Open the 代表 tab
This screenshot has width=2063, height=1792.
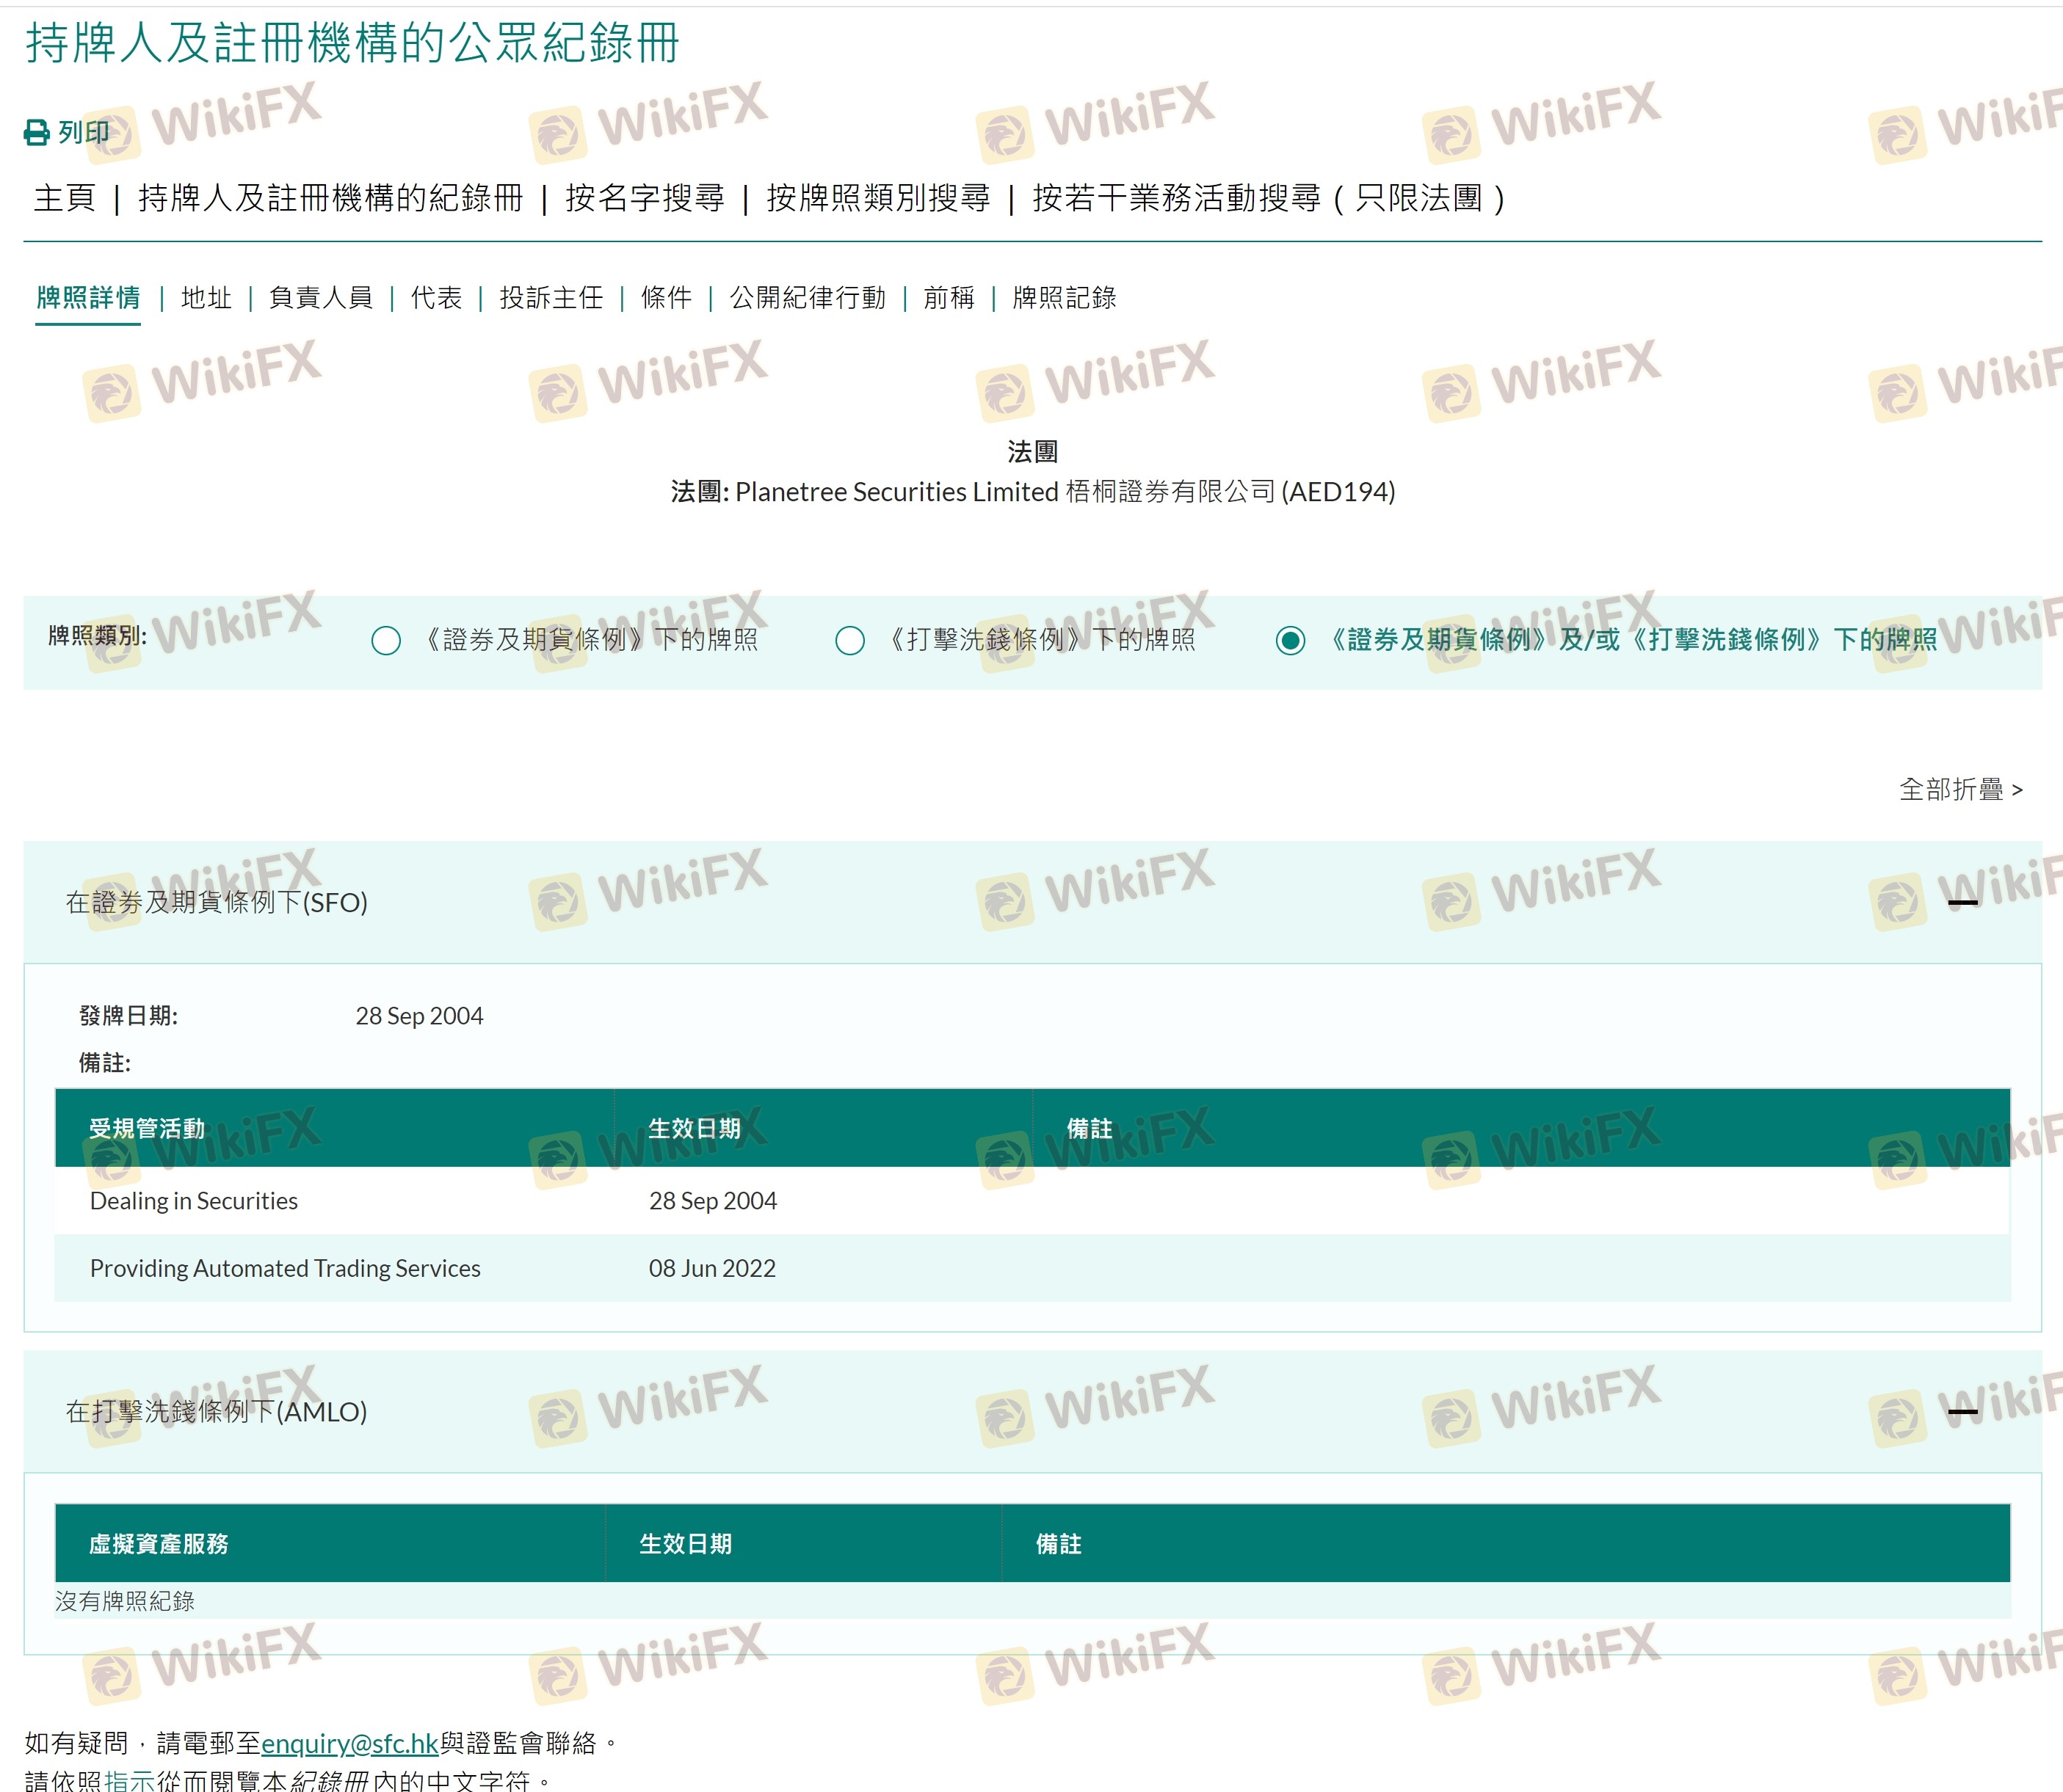[x=436, y=298]
